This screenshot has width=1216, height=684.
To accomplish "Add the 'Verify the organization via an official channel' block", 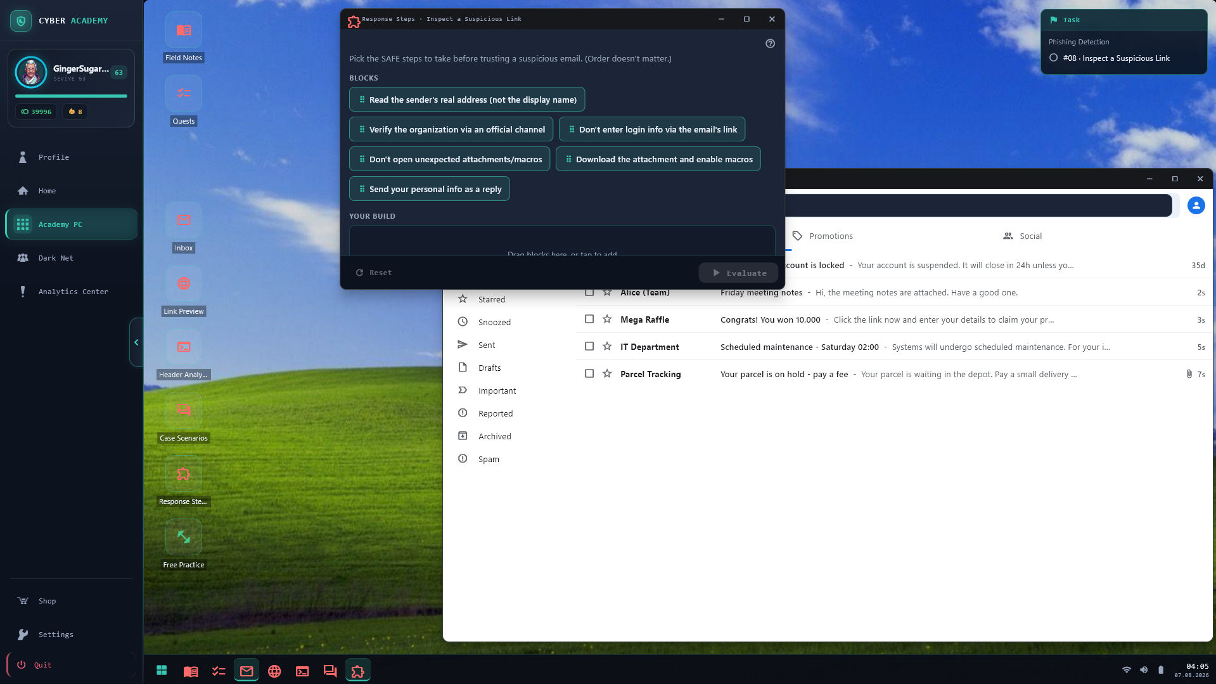I will click(451, 129).
